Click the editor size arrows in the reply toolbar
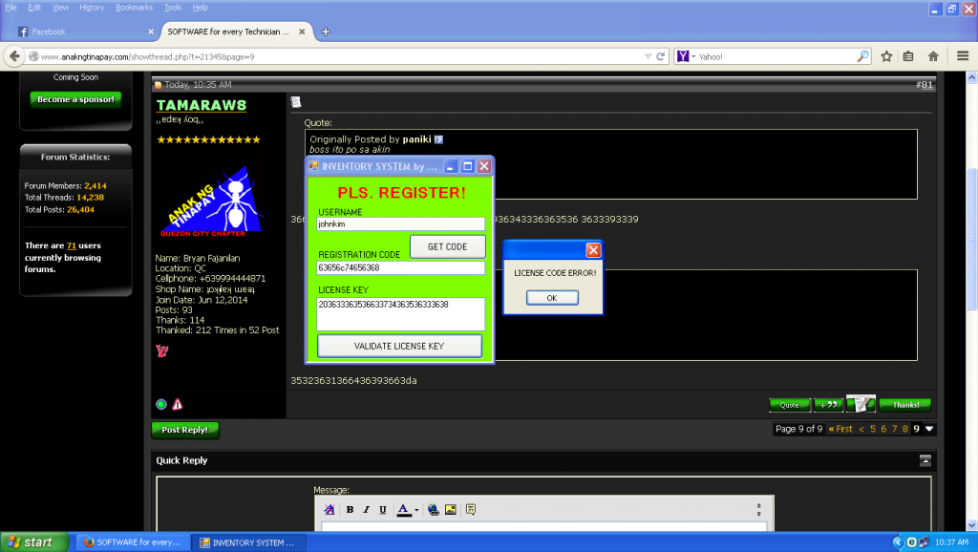Image resolution: width=978 pixels, height=552 pixels. [759, 510]
